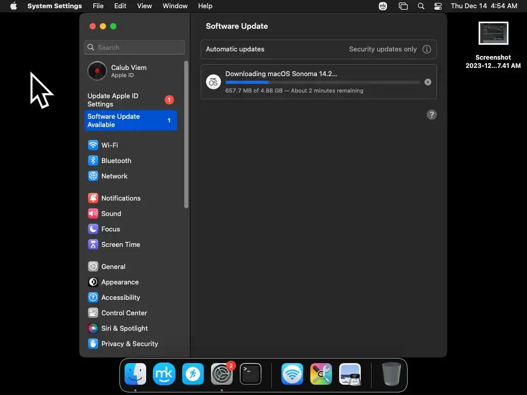527x395 pixels.
Task: Open the Edit menu
Action: click(120, 6)
